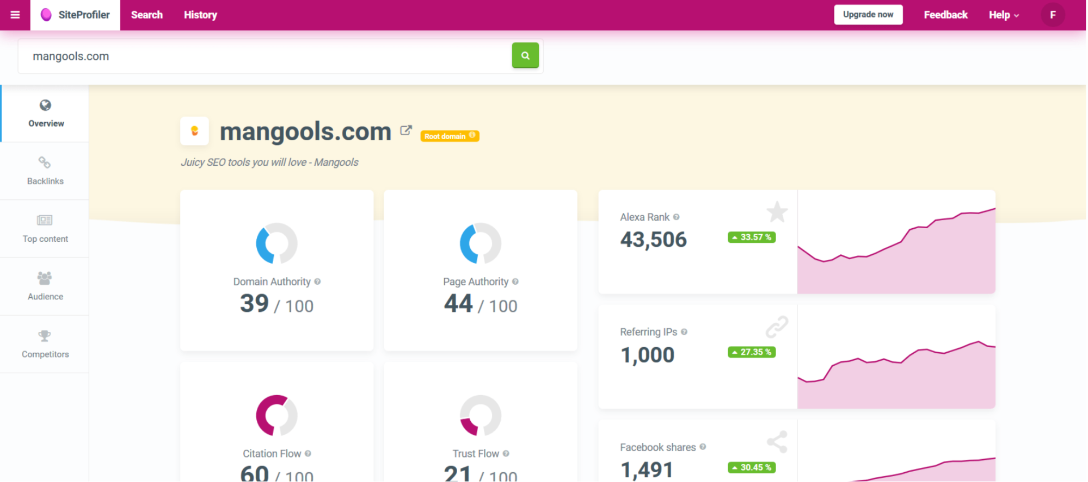Click the Alexa Rank info icon
The image size is (1088, 482).
676,217
